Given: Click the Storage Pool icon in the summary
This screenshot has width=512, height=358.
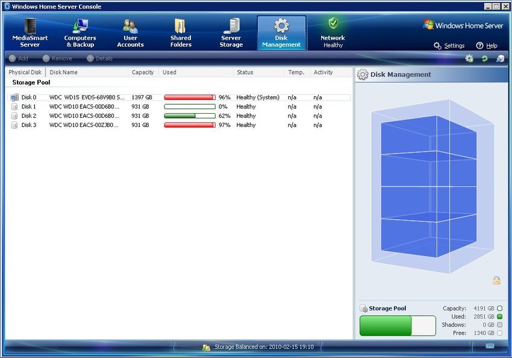Looking at the screenshot, I should coord(363,308).
